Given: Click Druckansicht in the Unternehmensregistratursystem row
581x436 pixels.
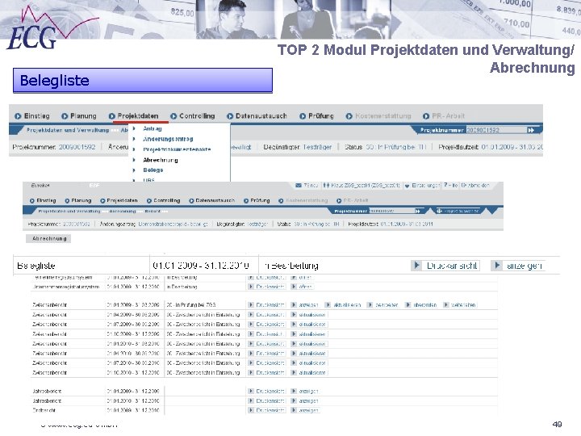Looking at the screenshot, I should [266, 287].
